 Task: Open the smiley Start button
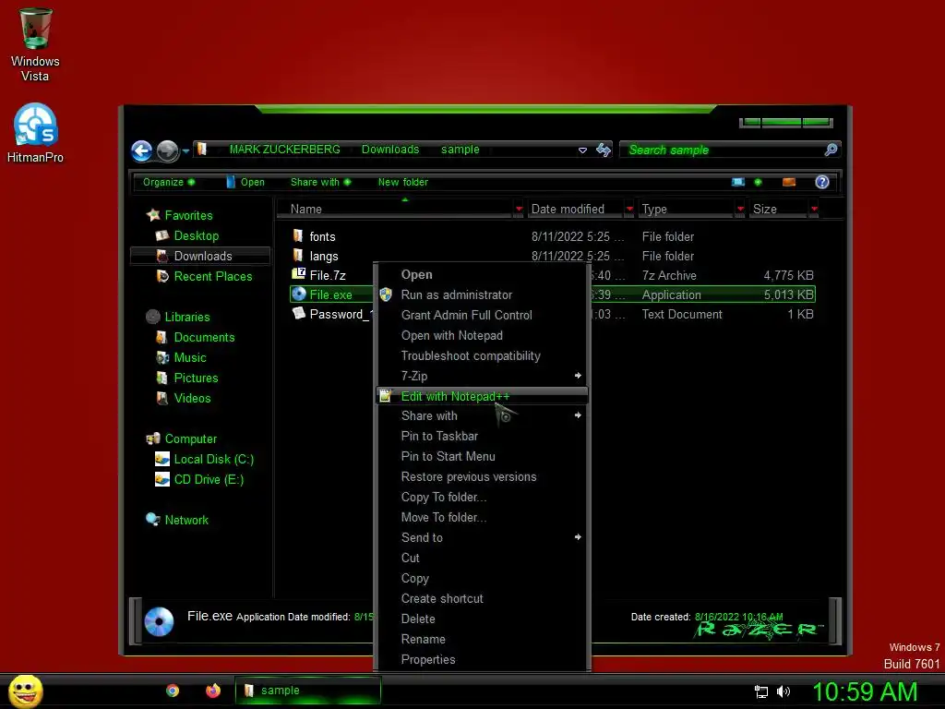(25, 691)
